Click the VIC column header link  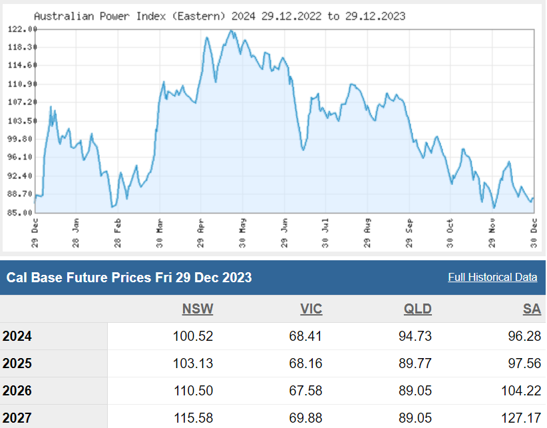click(310, 309)
